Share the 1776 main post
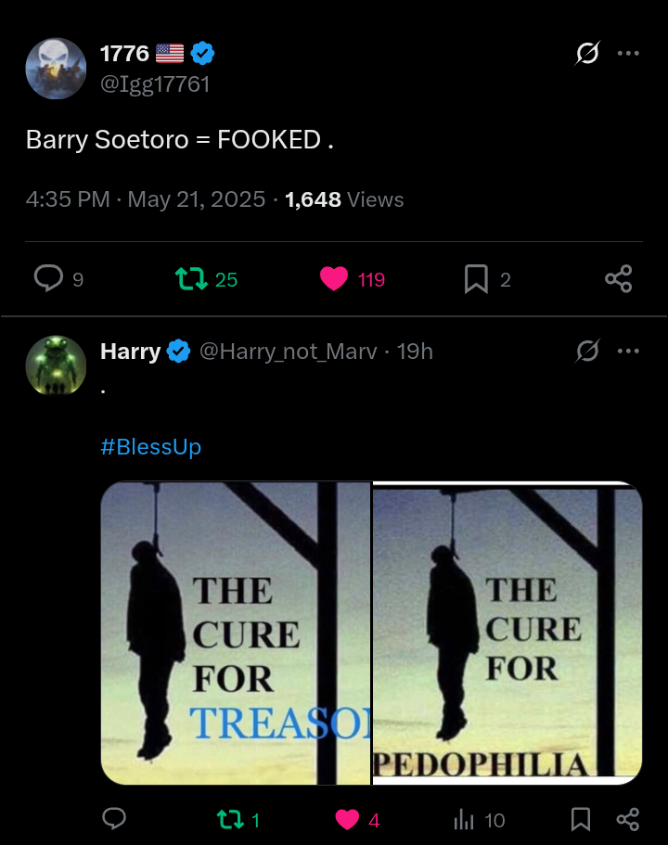The image size is (668, 845). click(x=618, y=278)
